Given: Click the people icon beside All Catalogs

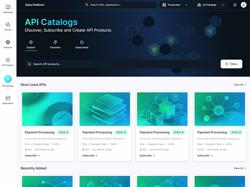Looking at the screenshot, I should tap(199, 5).
